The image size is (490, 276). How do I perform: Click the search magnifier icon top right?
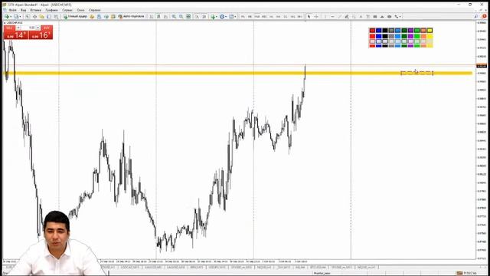[x=476, y=16]
